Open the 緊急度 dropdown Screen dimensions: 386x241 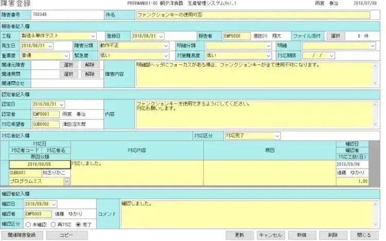tap(166, 55)
